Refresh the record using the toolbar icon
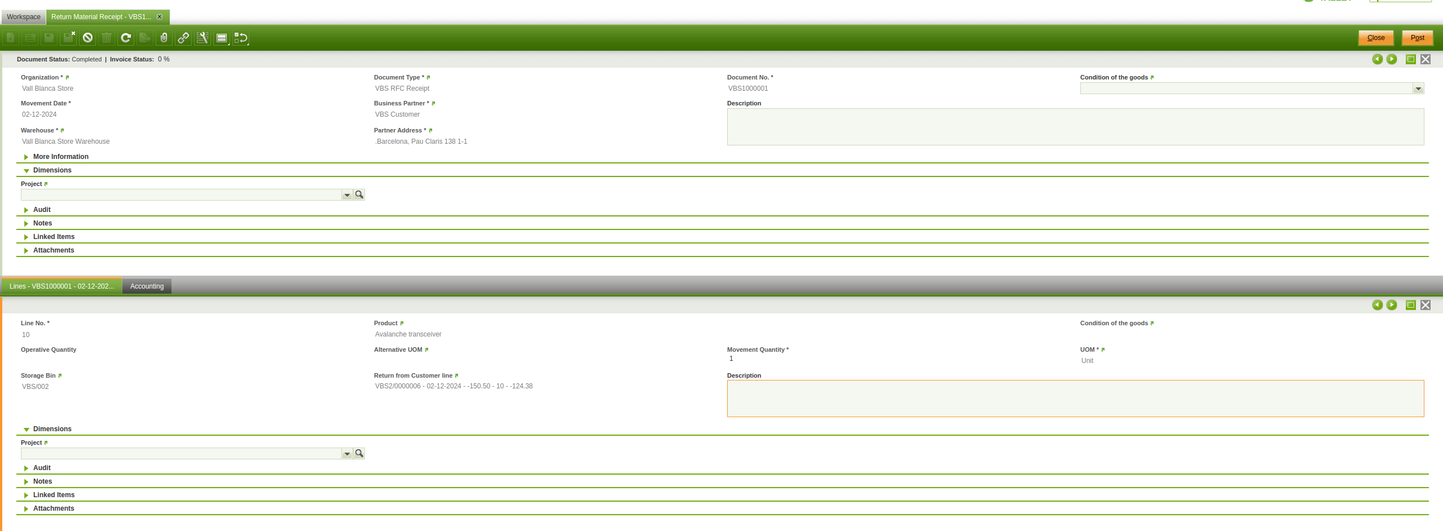Screen dimensions: 1443x531 pyautogui.click(x=126, y=38)
